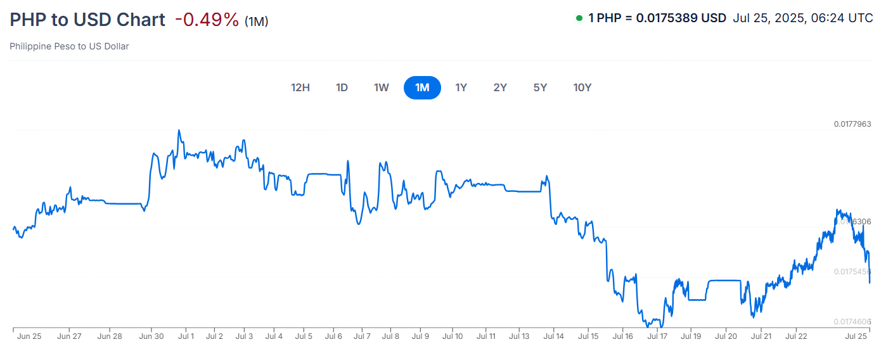Click the 0.0174606 low value label

point(852,322)
